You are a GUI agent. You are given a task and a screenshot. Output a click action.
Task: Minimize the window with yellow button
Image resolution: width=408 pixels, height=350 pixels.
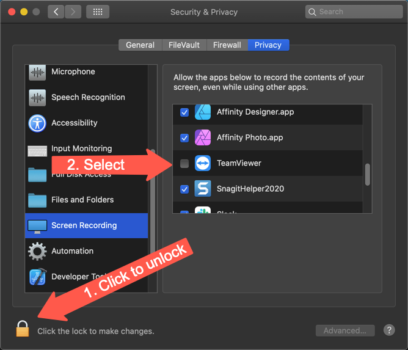coord(24,12)
